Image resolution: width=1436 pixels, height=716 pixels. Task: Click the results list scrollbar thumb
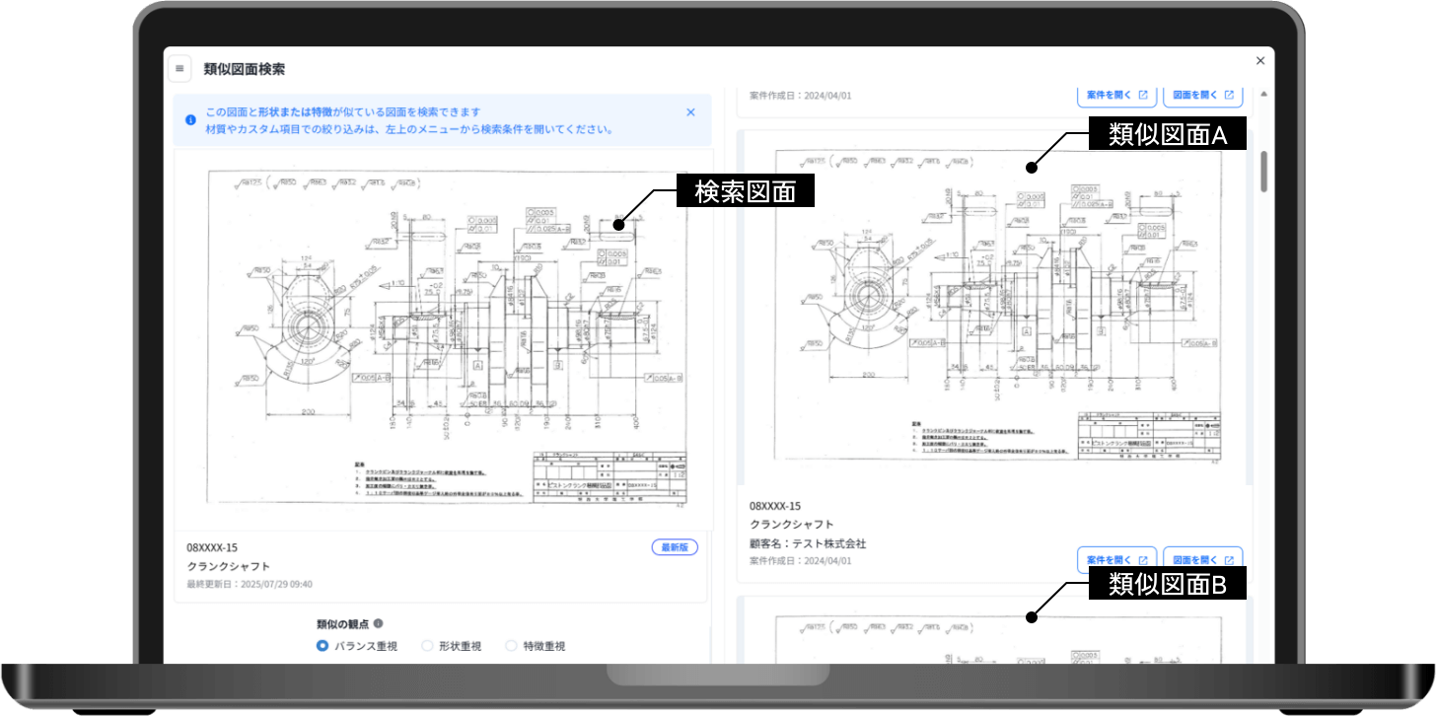[1263, 173]
